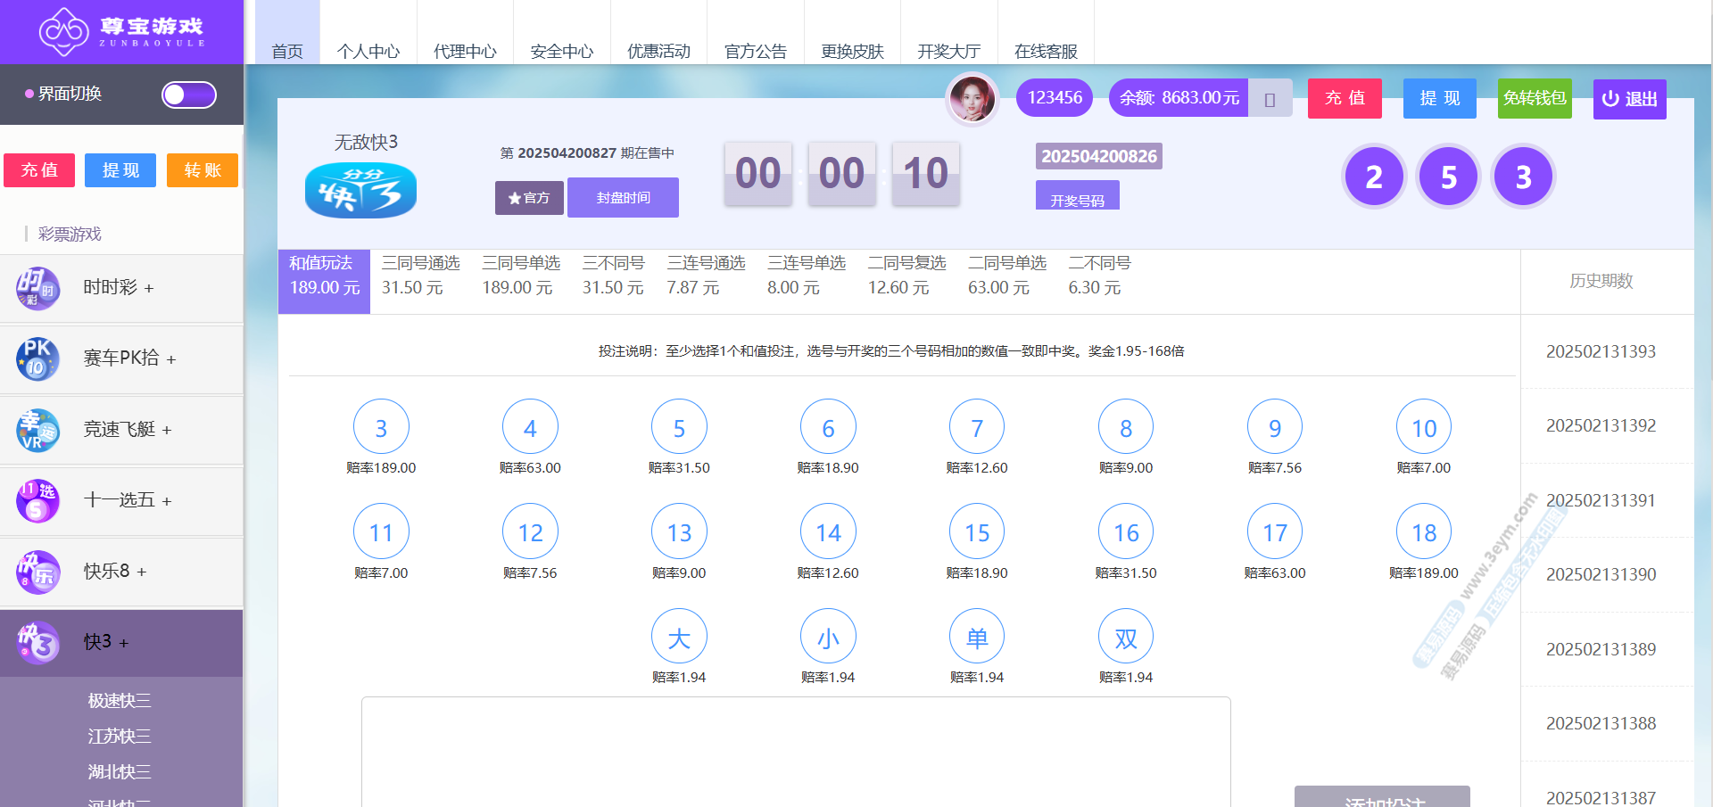Select the 赛车PK拾 game icon
This screenshot has height=807, width=1713.
point(37,358)
